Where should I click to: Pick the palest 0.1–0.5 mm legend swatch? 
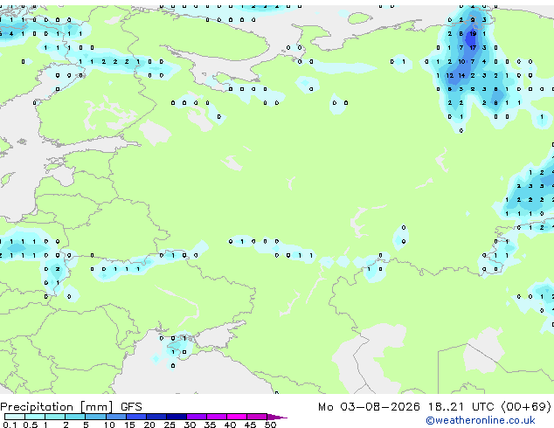click(15, 417)
